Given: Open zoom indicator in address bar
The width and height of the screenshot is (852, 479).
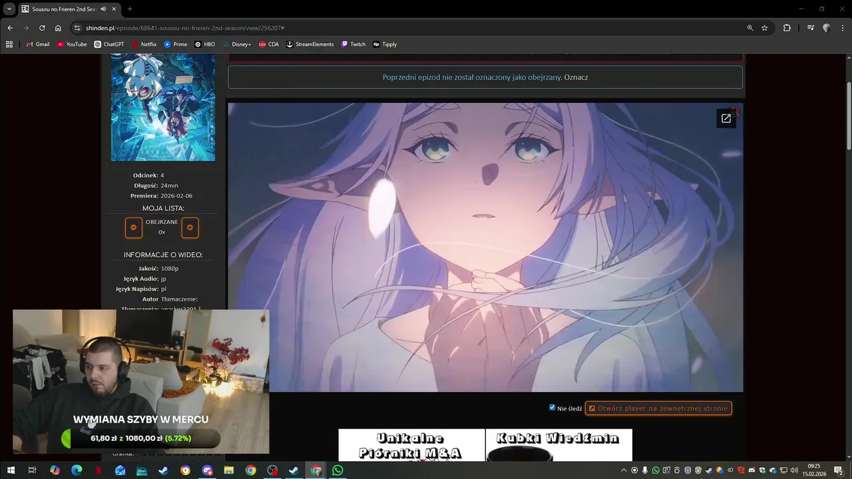Looking at the screenshot, I should pyautogui.click(x=750, y=28).
